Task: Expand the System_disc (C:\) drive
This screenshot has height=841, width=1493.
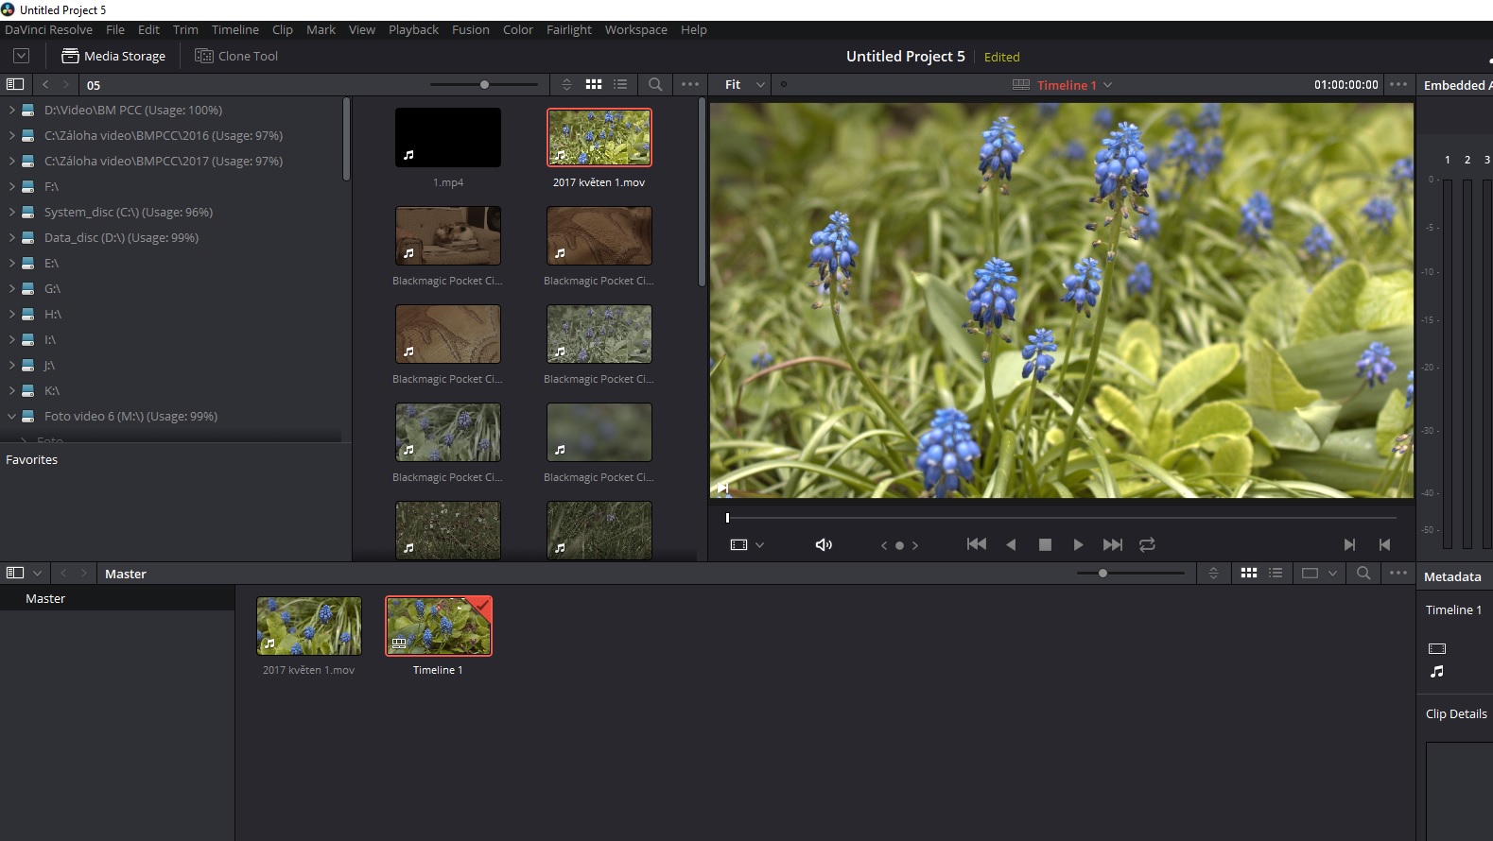Action: pos(12,213)
